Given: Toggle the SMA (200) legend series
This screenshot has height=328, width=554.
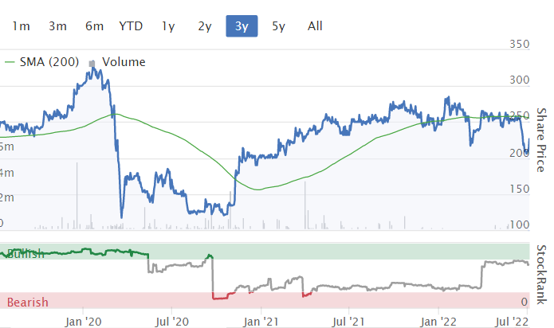Looking at the screenshot, I should [x=49, y=62].
